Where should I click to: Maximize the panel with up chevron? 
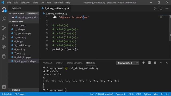point(161,63)
